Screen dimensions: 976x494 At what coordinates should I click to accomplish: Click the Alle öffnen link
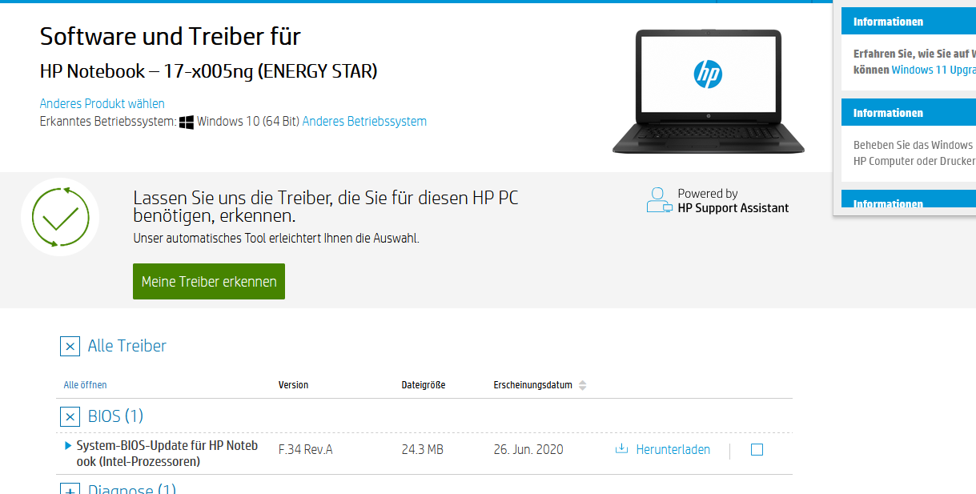point(86,385)
